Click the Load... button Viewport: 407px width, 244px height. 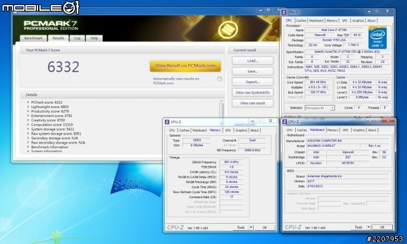click(252, 60)
